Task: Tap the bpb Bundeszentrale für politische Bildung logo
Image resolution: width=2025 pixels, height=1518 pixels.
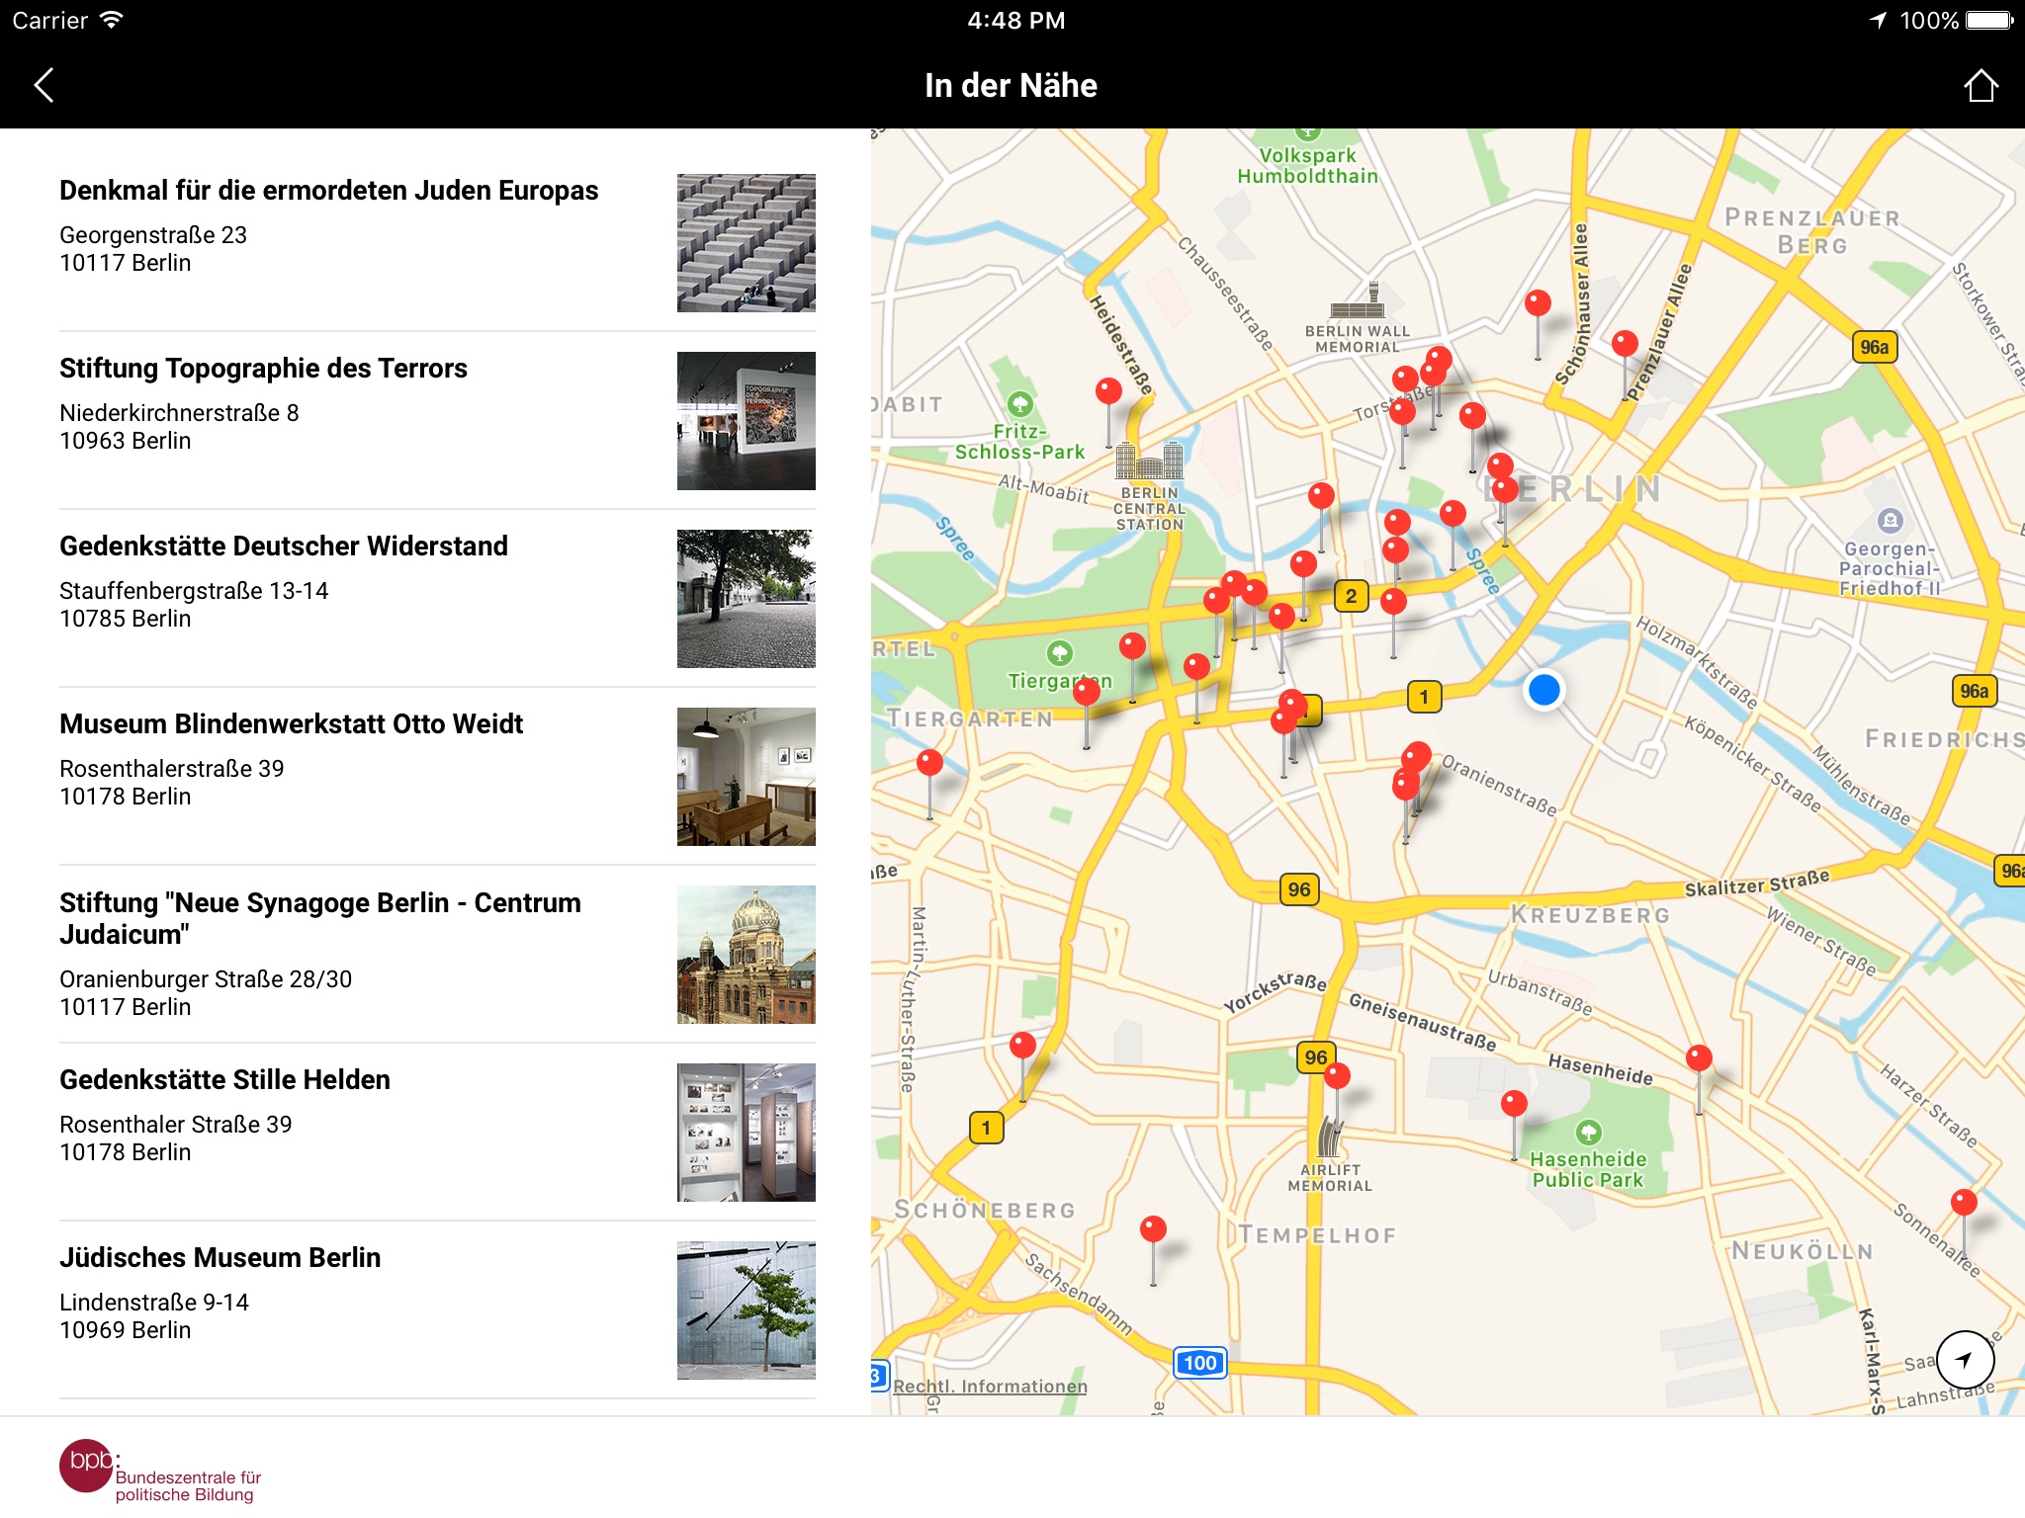Action: click(160, 1471)
